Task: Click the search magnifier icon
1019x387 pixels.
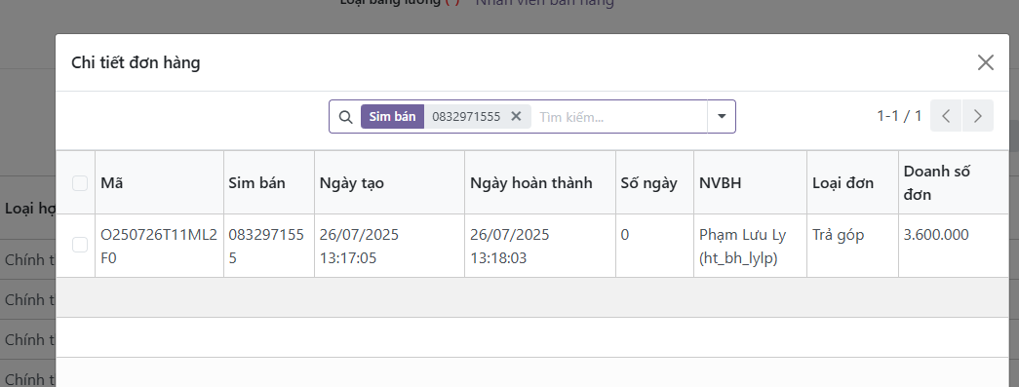Action: click(346, 117)
